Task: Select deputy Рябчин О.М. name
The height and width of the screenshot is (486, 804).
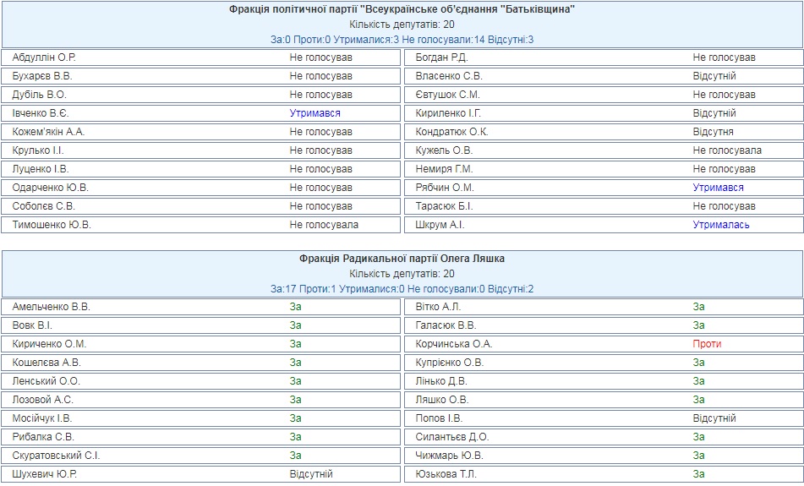Action: click(445, 188)
